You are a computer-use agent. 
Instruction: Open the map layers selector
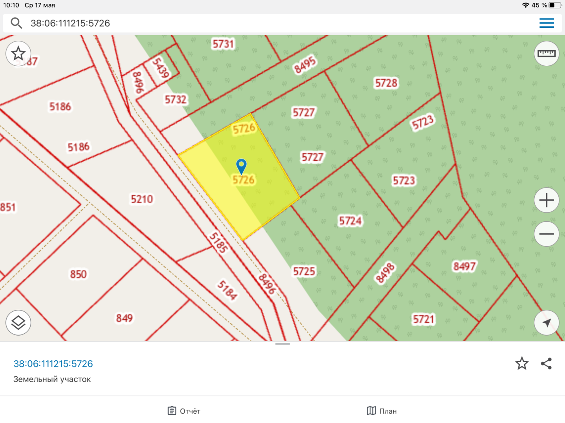18,323
